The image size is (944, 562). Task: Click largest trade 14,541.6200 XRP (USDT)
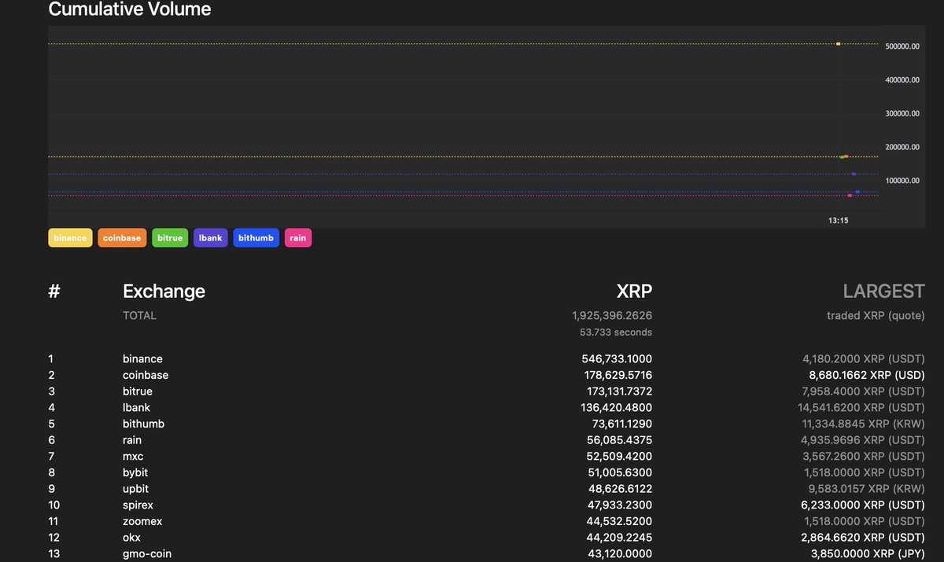point(861,407)
